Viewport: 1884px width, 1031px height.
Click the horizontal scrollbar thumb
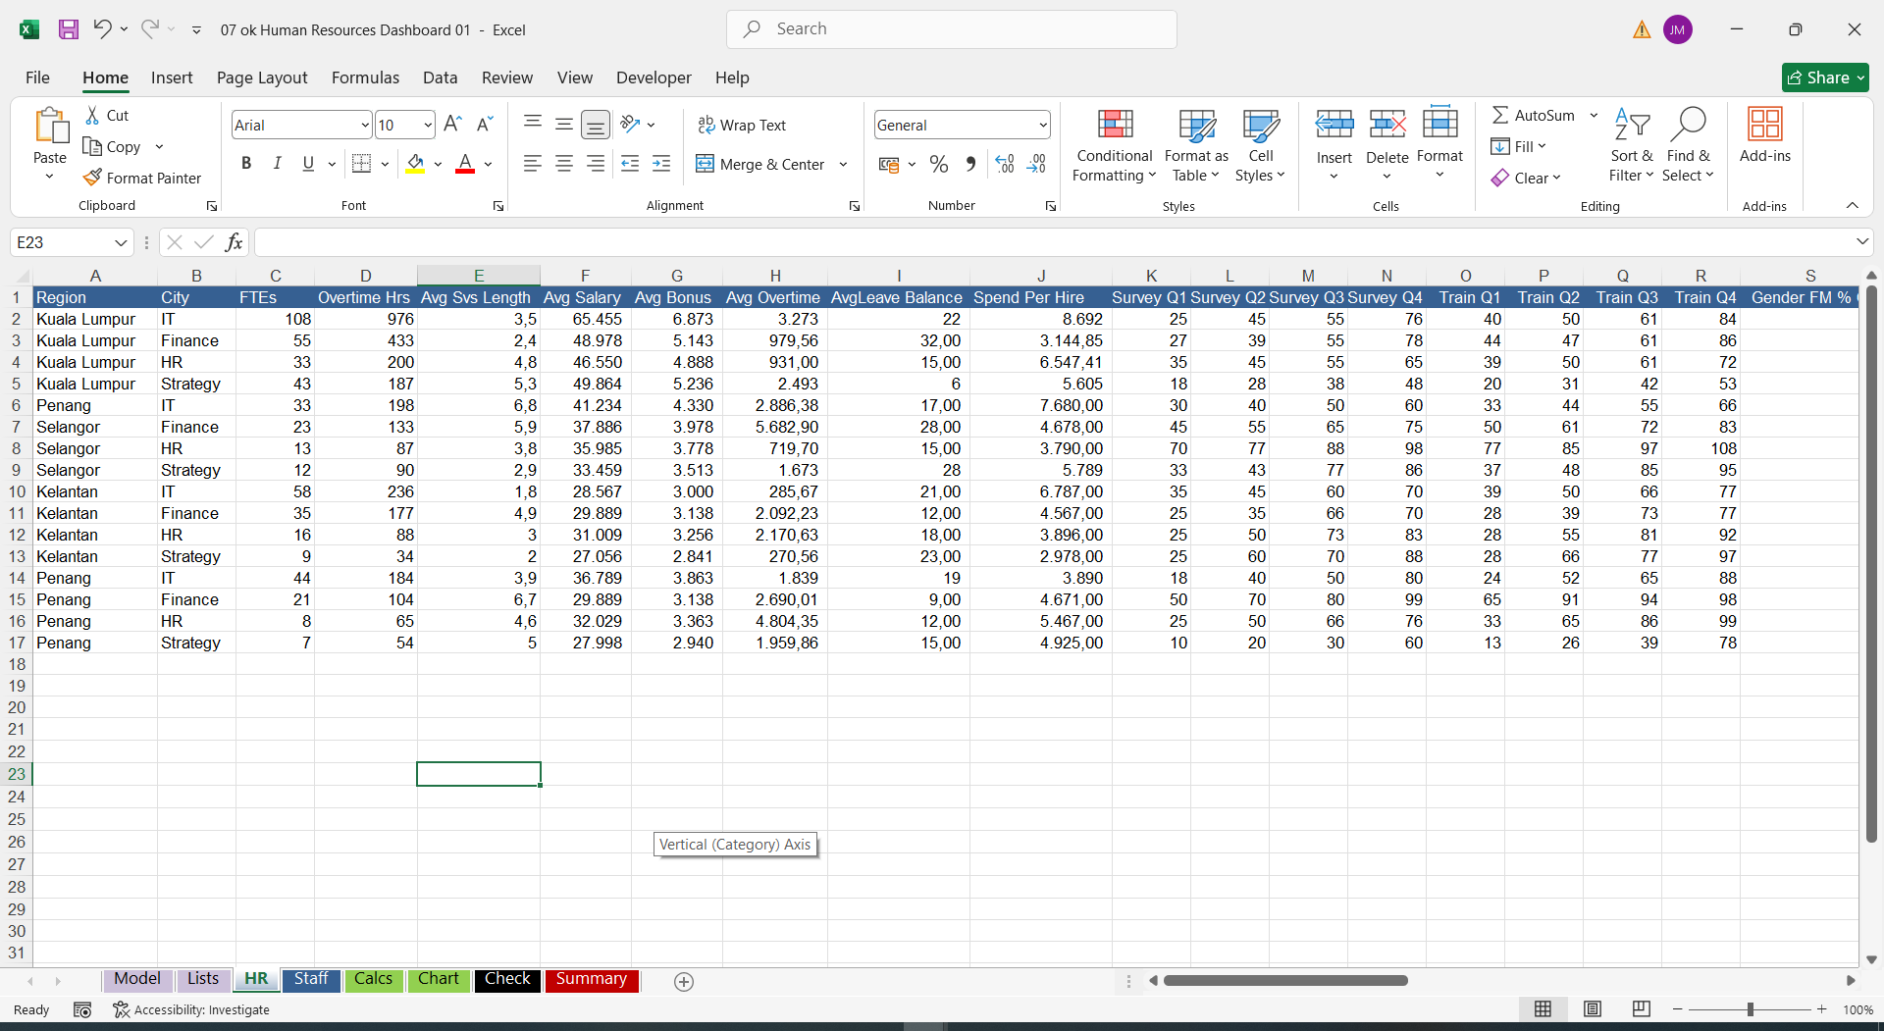point(1285,981)
